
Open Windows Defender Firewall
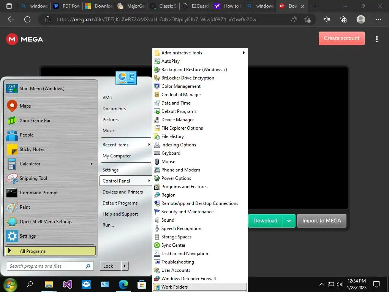[200, 279]
